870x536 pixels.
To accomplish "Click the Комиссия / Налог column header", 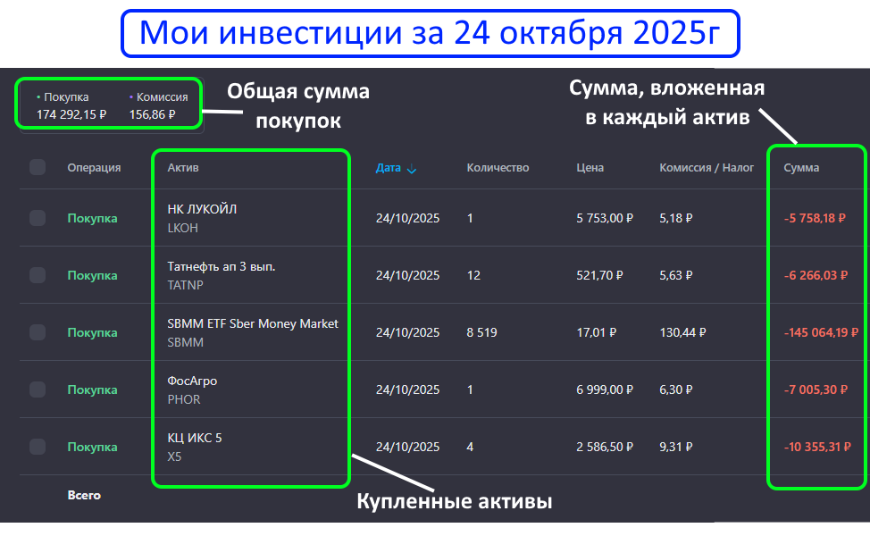I will point(707,167).
